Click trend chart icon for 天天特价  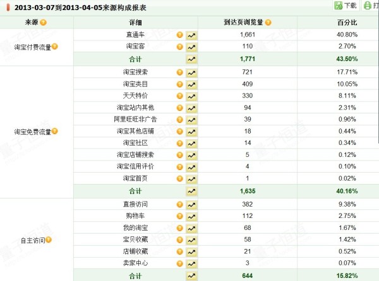pyautogui.click(x=191, y=96)
